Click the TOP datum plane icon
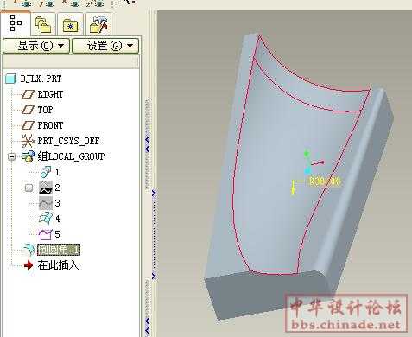 pyautogui.click(x=29, y=110)
